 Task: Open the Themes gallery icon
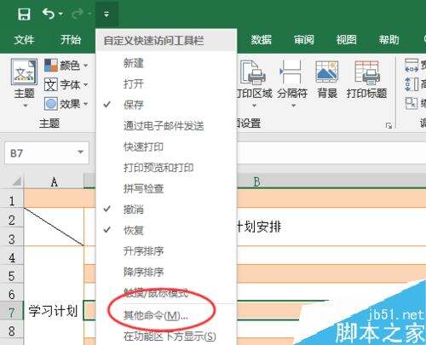pyautogui.click(x=24, y=72)
